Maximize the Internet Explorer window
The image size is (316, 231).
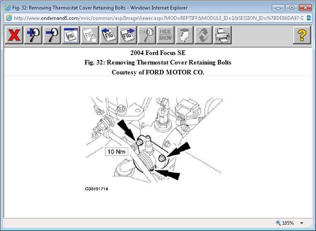coord(292,8)
